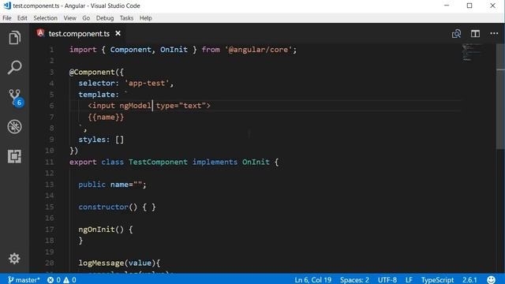Click the ngOnInit method name
This screenshot has height=284, width=505.
[x=96, y=230]
